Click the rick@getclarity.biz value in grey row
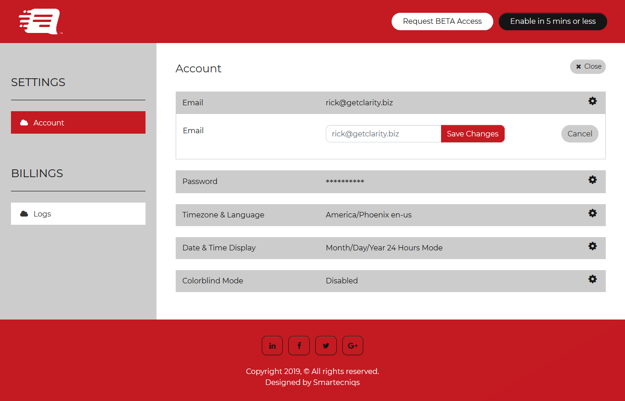The width and height of the screenshot is (625, 401). (359, 103)
